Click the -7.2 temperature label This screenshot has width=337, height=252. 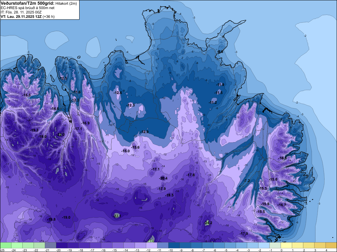[247, 181]
